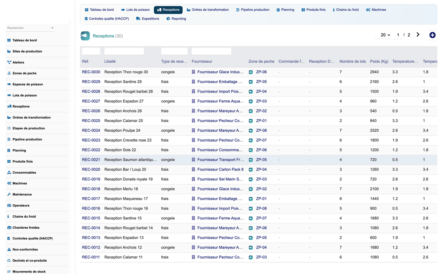The width and height of the screenshot is (442, 274).
Task: Click the thermometer icon for Chaine du froid in sidebar
Action: (x=9, y=216)
